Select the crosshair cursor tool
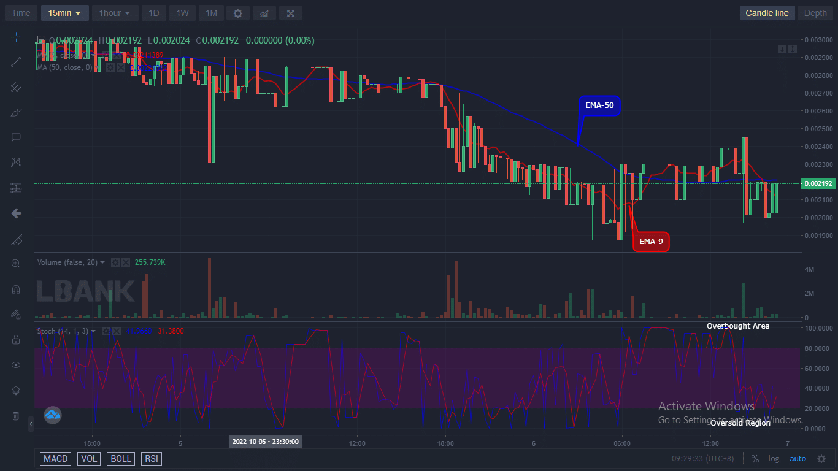 (x=16, y=37)
